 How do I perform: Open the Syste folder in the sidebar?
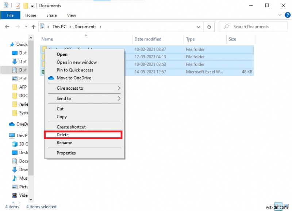(x=20, y=113)
